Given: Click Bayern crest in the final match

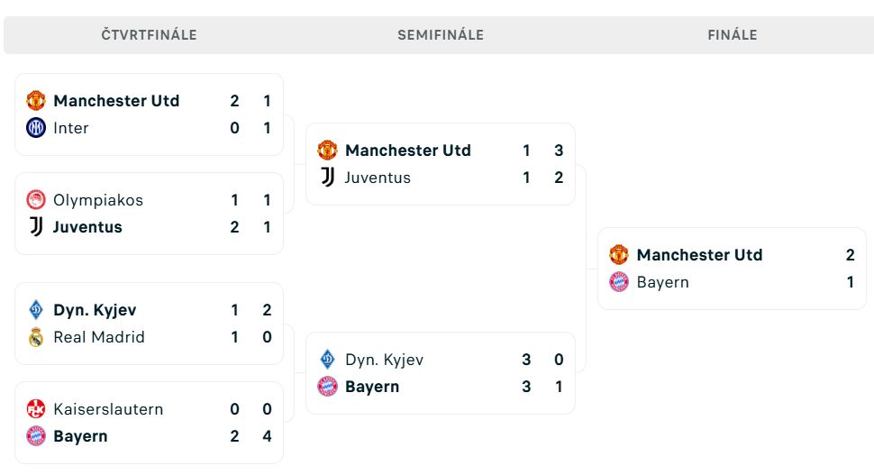Looking at the screenshot, I should tap(619, 282).
